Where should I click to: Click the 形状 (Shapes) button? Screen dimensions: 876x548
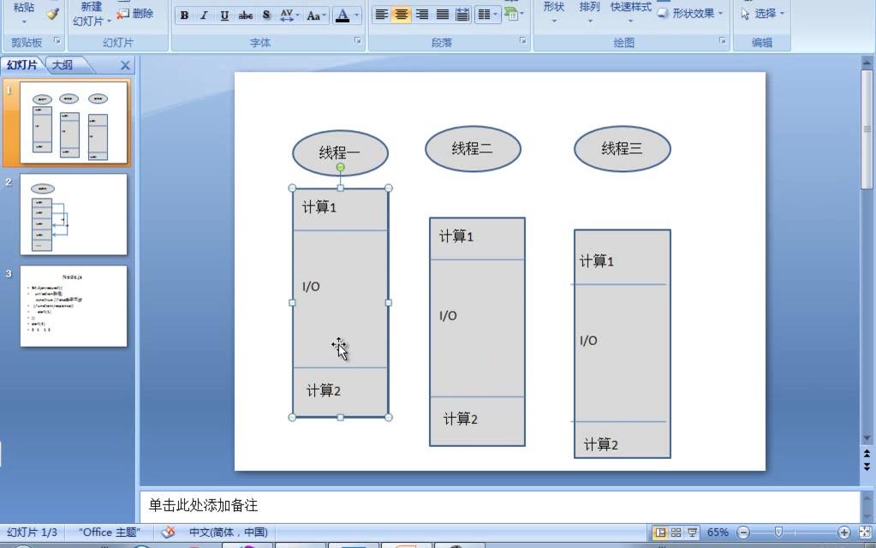click(552, 10)
